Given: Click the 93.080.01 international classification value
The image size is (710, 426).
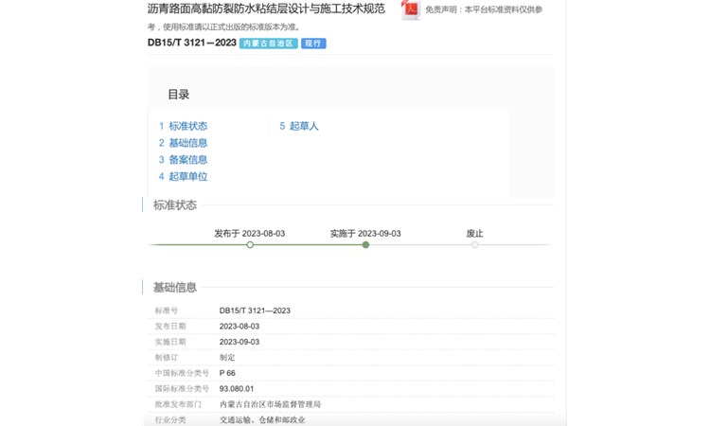Looking at the screenshot, I should (237, 388).
